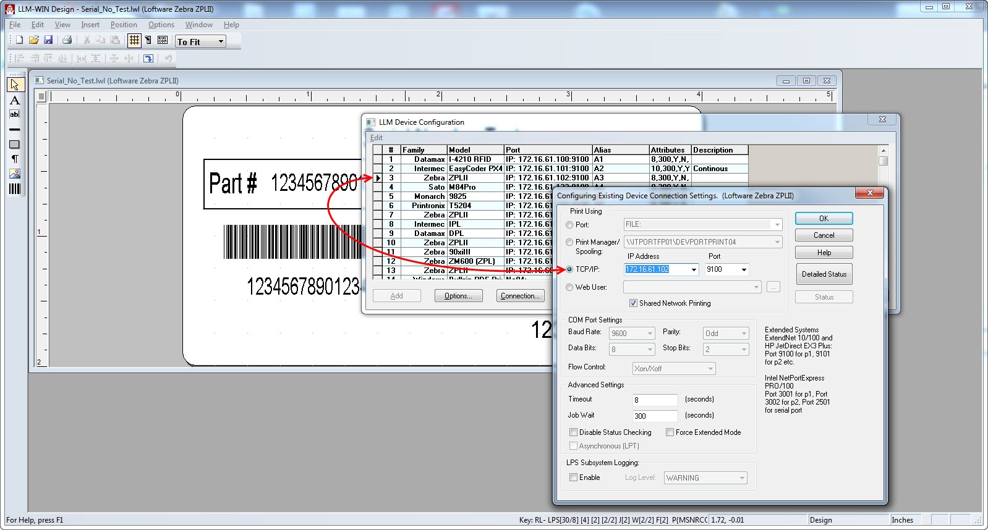
Task: Select the paragraph tool
Action: tap(15, 159)
